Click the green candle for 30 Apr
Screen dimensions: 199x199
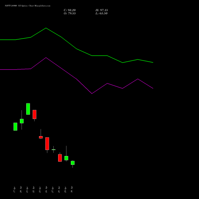click(x=73, y=163)
